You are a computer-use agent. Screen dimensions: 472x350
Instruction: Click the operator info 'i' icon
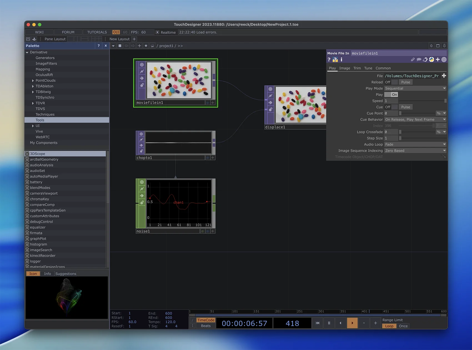tap(341, 60)
